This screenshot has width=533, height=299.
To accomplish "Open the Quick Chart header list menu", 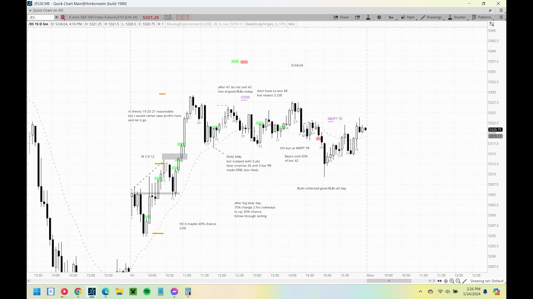I will 500,10.
